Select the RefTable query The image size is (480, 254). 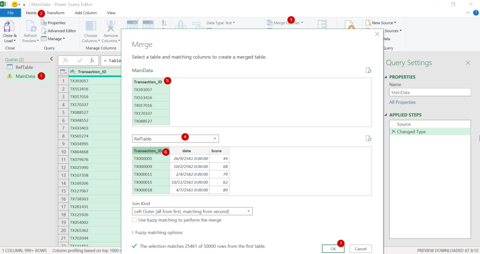(24, 67)
